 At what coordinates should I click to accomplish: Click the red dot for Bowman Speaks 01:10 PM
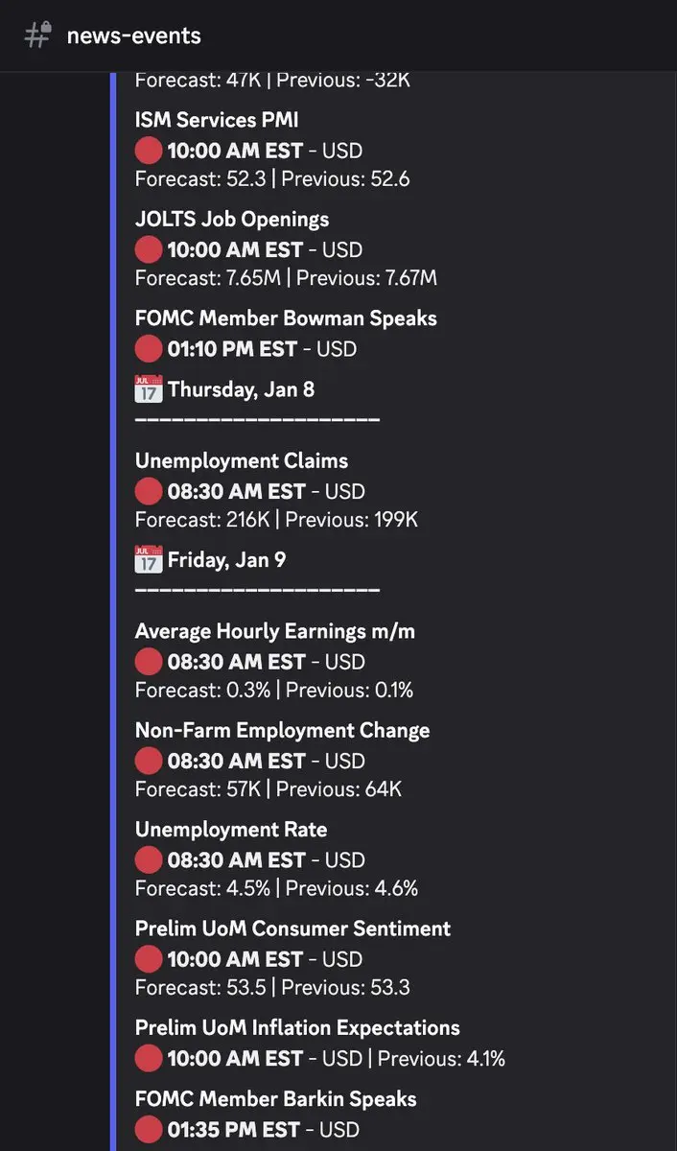pyautogui.click(x=149, y=348)
